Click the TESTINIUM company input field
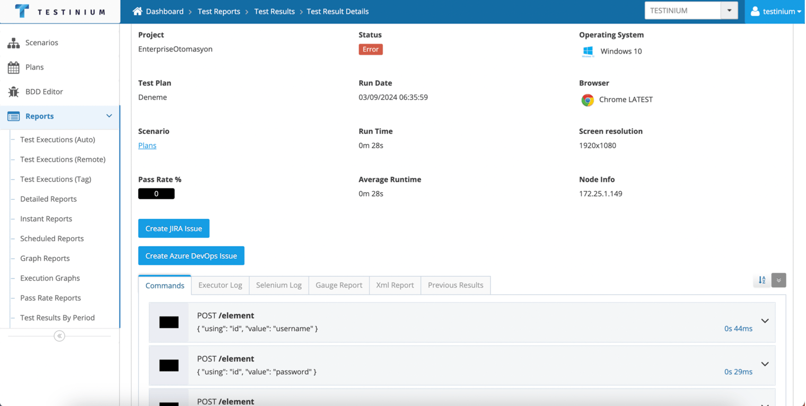The width and height of the screenshot is (806, 406). (683, 11)
